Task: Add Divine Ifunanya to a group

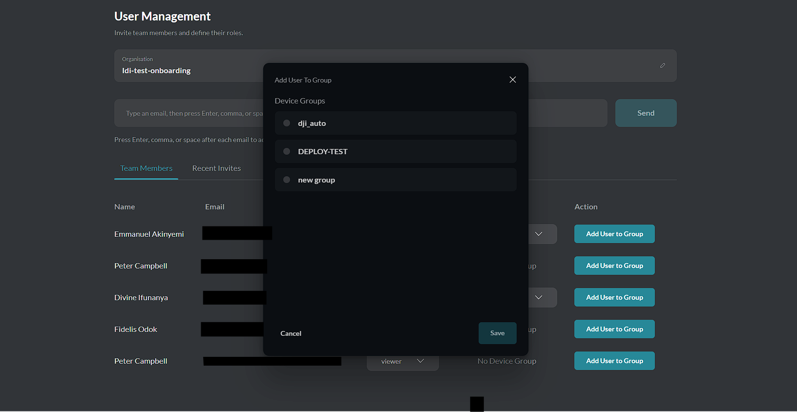Action: [x=614, y=297]
